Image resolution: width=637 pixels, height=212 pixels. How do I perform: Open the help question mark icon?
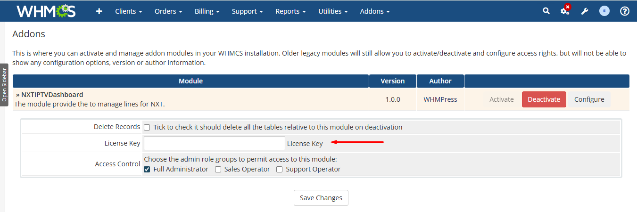coord(625,11)
